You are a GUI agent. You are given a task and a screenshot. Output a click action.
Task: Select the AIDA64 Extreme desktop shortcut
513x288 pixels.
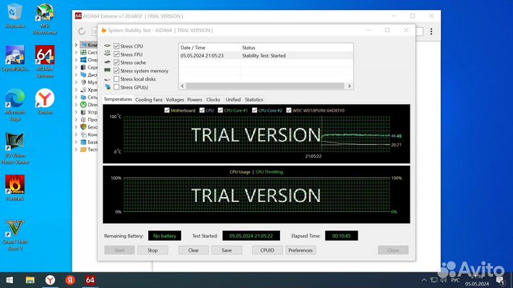coord(45,61)
